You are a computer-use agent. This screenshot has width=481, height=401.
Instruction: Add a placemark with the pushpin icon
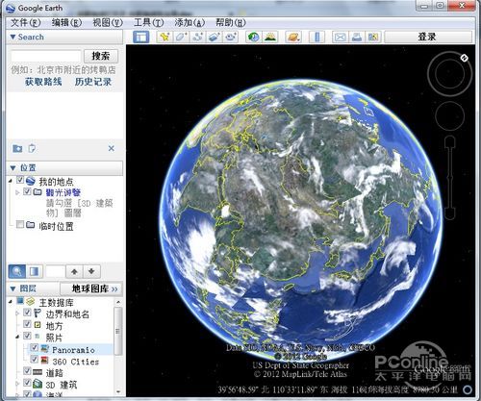click(x=165, y=37)
